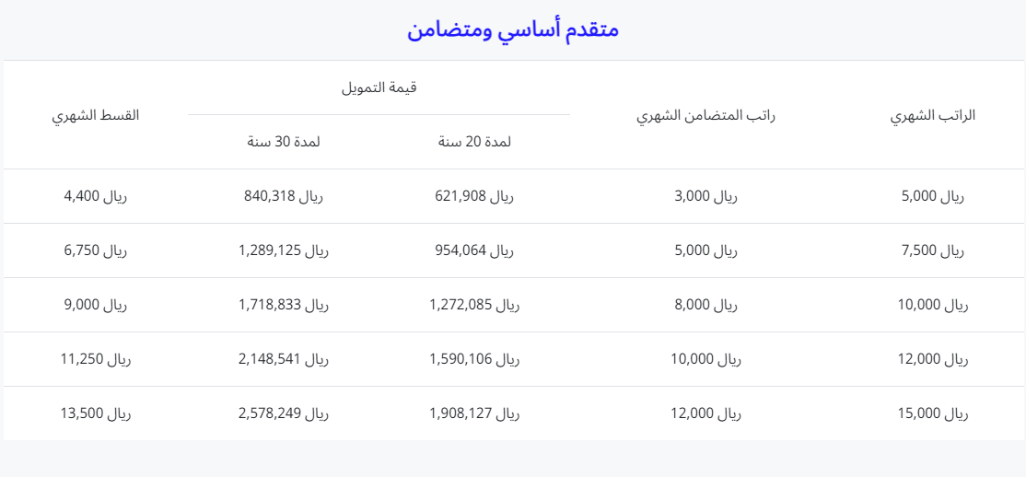This screenshot has width=1026, height=477.
Task: Click the blue heading متقدم أساسي ومتضامن
Action: point(513,30)
